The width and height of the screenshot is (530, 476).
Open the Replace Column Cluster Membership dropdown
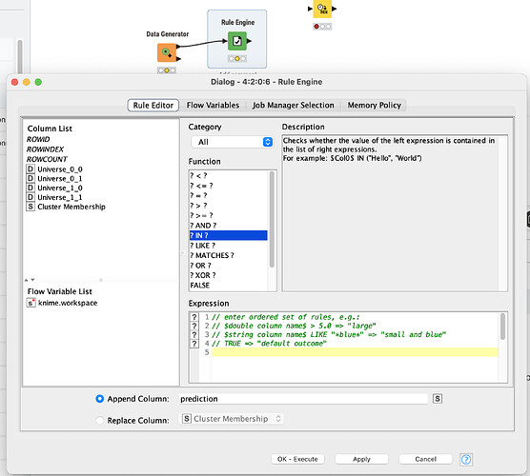[x=232, y=419]
